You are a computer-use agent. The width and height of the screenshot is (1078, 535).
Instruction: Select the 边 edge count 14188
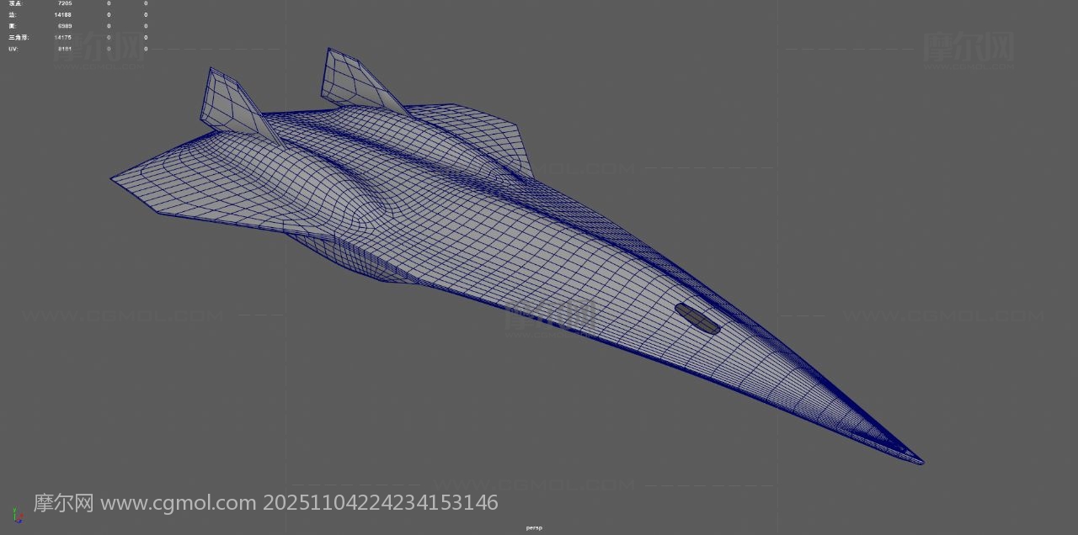click(x=62, y=15)
